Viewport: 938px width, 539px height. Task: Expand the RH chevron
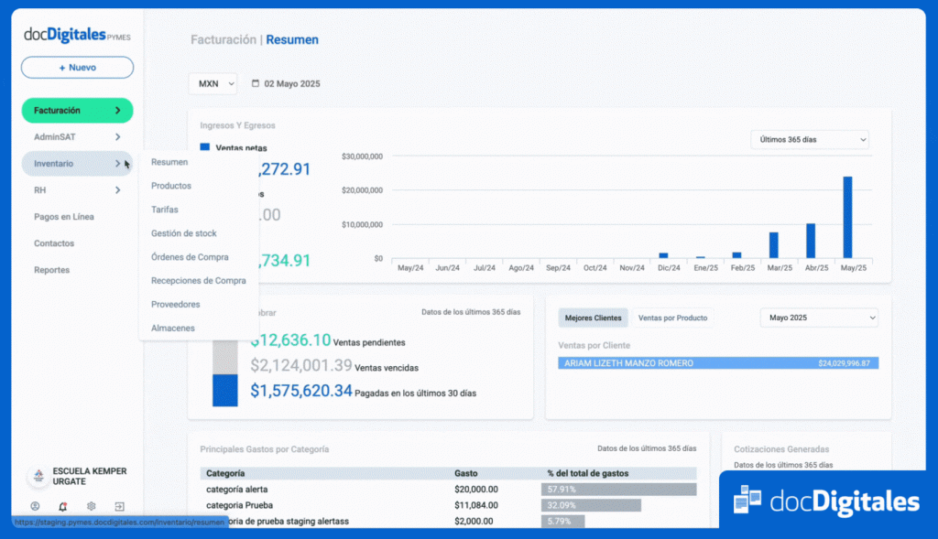coord(118,190)
